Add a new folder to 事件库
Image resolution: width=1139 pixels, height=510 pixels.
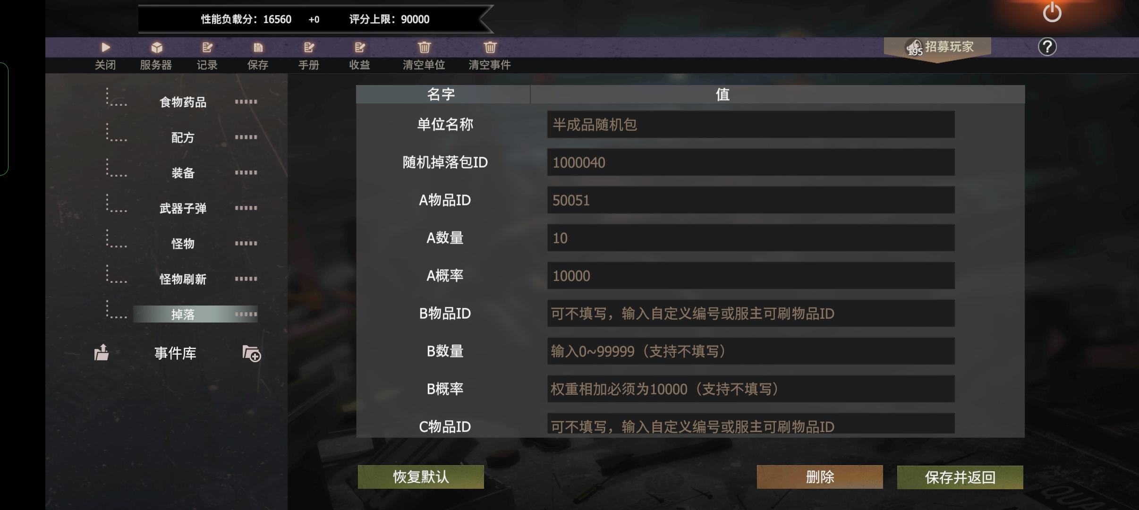[251, 353]
